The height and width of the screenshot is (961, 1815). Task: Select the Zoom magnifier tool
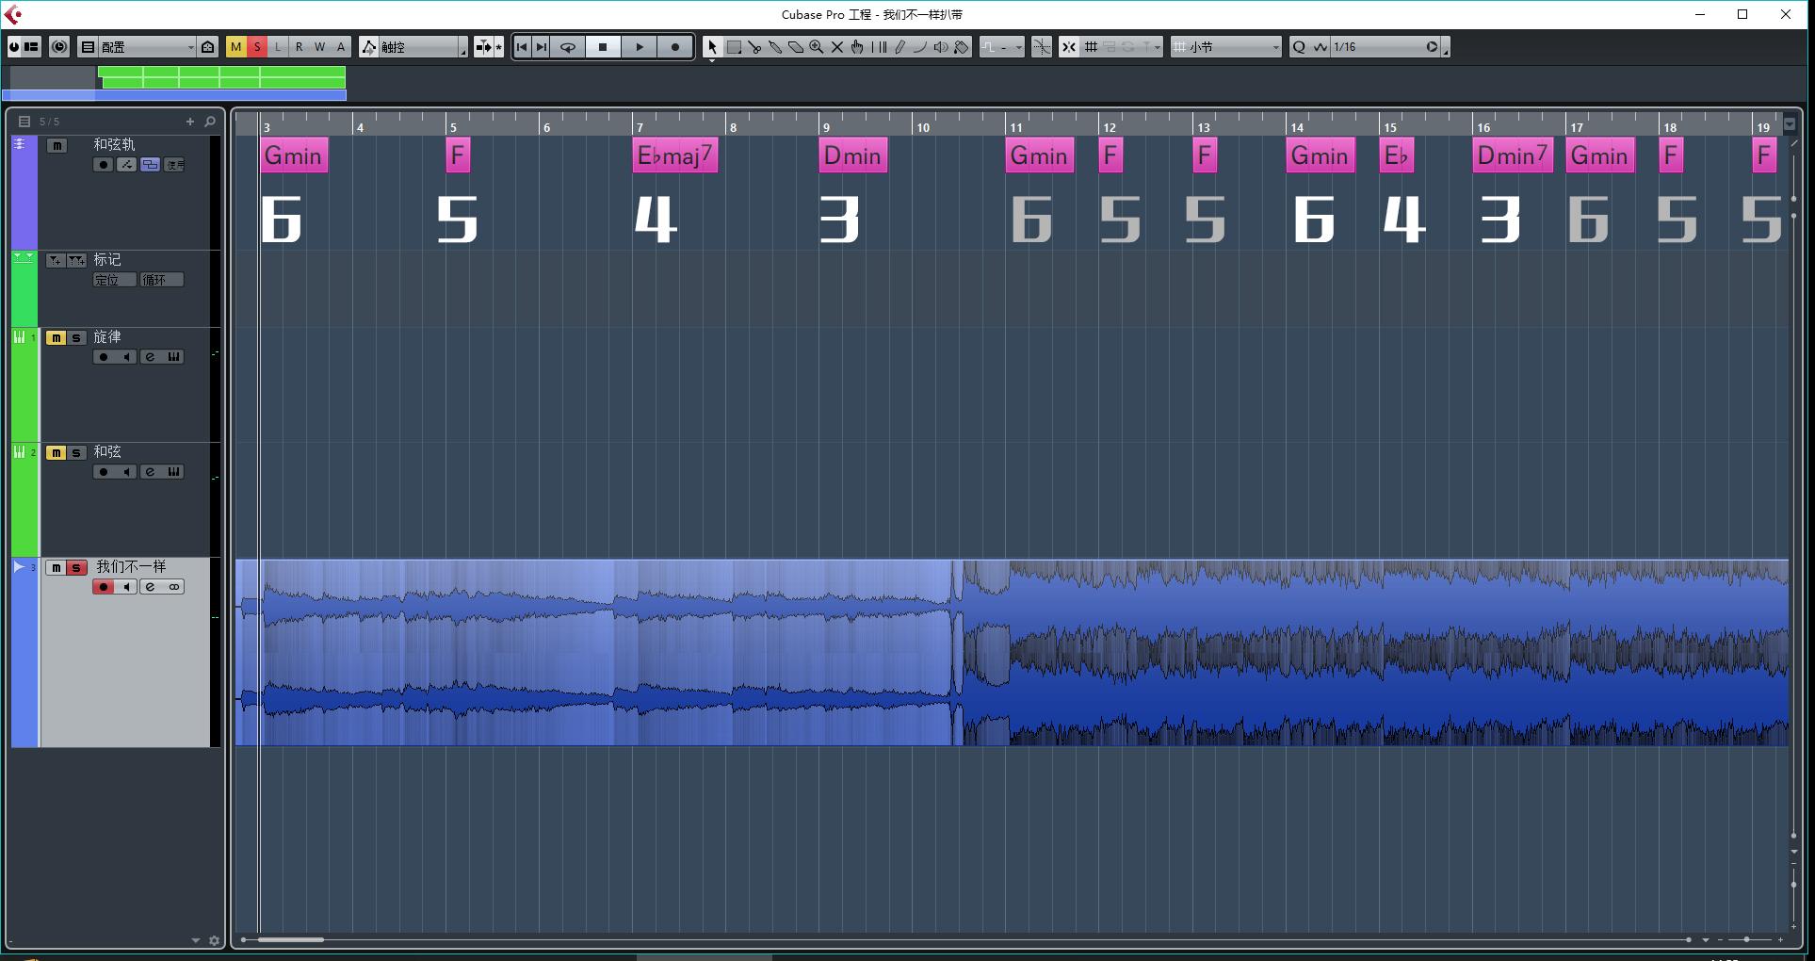[817, 46]
